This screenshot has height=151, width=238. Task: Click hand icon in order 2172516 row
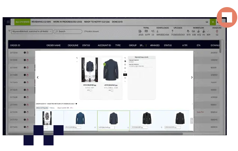point(28,53)
